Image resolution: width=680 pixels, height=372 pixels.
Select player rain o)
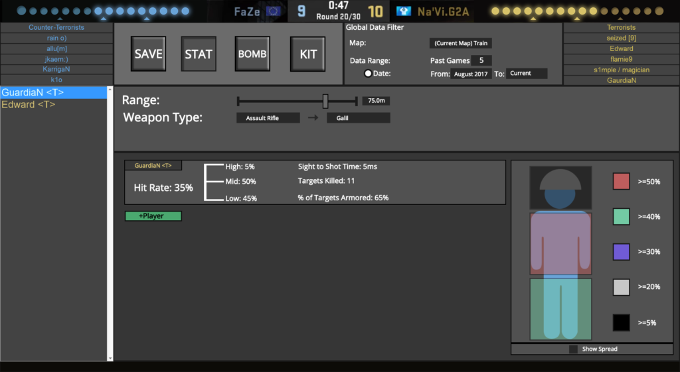[56, 38]
